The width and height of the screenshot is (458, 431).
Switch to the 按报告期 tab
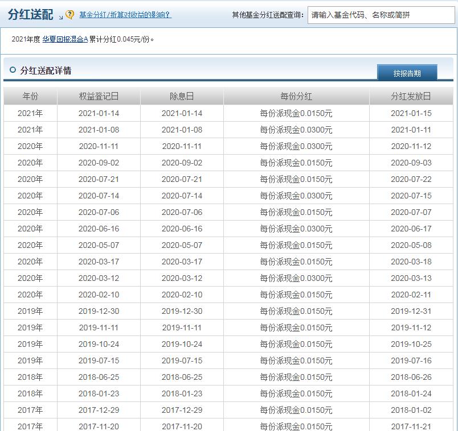click(407, 73)
